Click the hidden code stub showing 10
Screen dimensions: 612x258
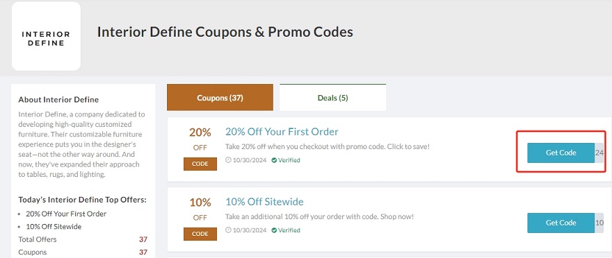(599, 223)
